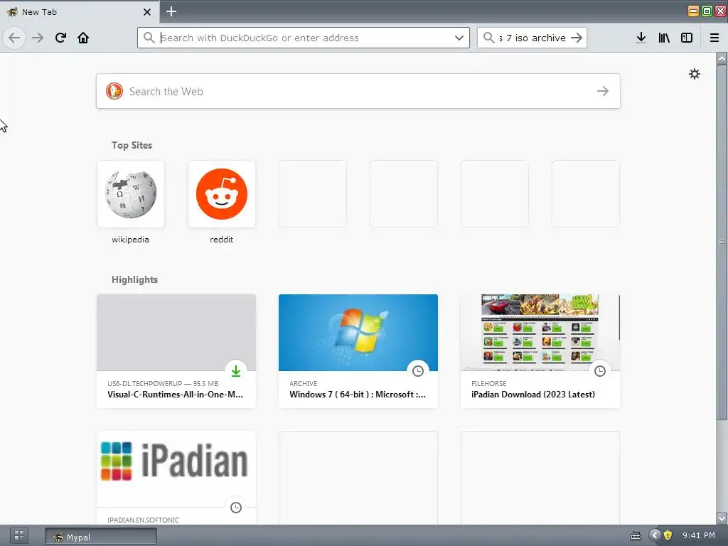This screenshot has height=546, width=728.
Task: Open Windows 7 (64-bit) archive highlight
Action: (x=358, y=351)
